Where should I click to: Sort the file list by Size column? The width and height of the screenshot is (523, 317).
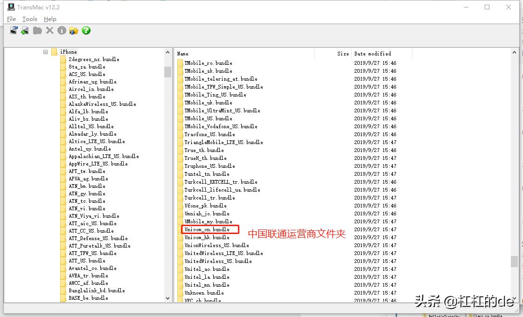333,54
